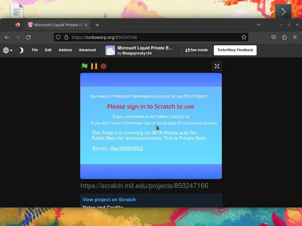Screen dimensions: 302x226
Task: Open TurboWarp Feedback button
Action: pyautogui.click(x=235, y=50)
